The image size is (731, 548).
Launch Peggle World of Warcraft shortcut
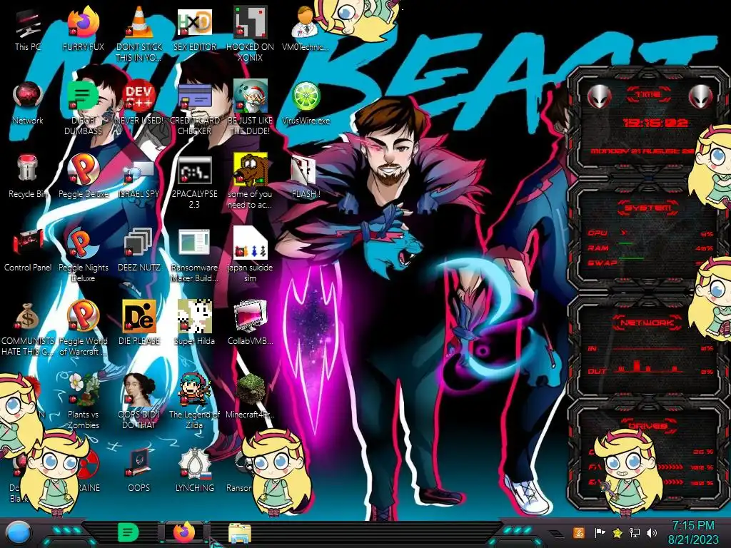click(83, 329)
